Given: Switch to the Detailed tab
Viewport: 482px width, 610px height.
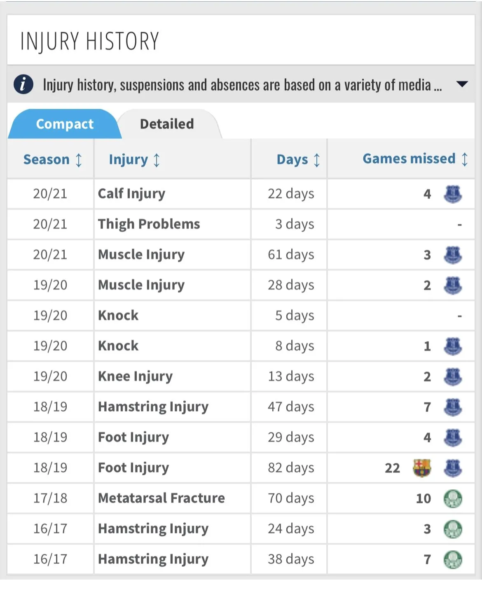Looking at the screenshot, I should tap(167, 124).
